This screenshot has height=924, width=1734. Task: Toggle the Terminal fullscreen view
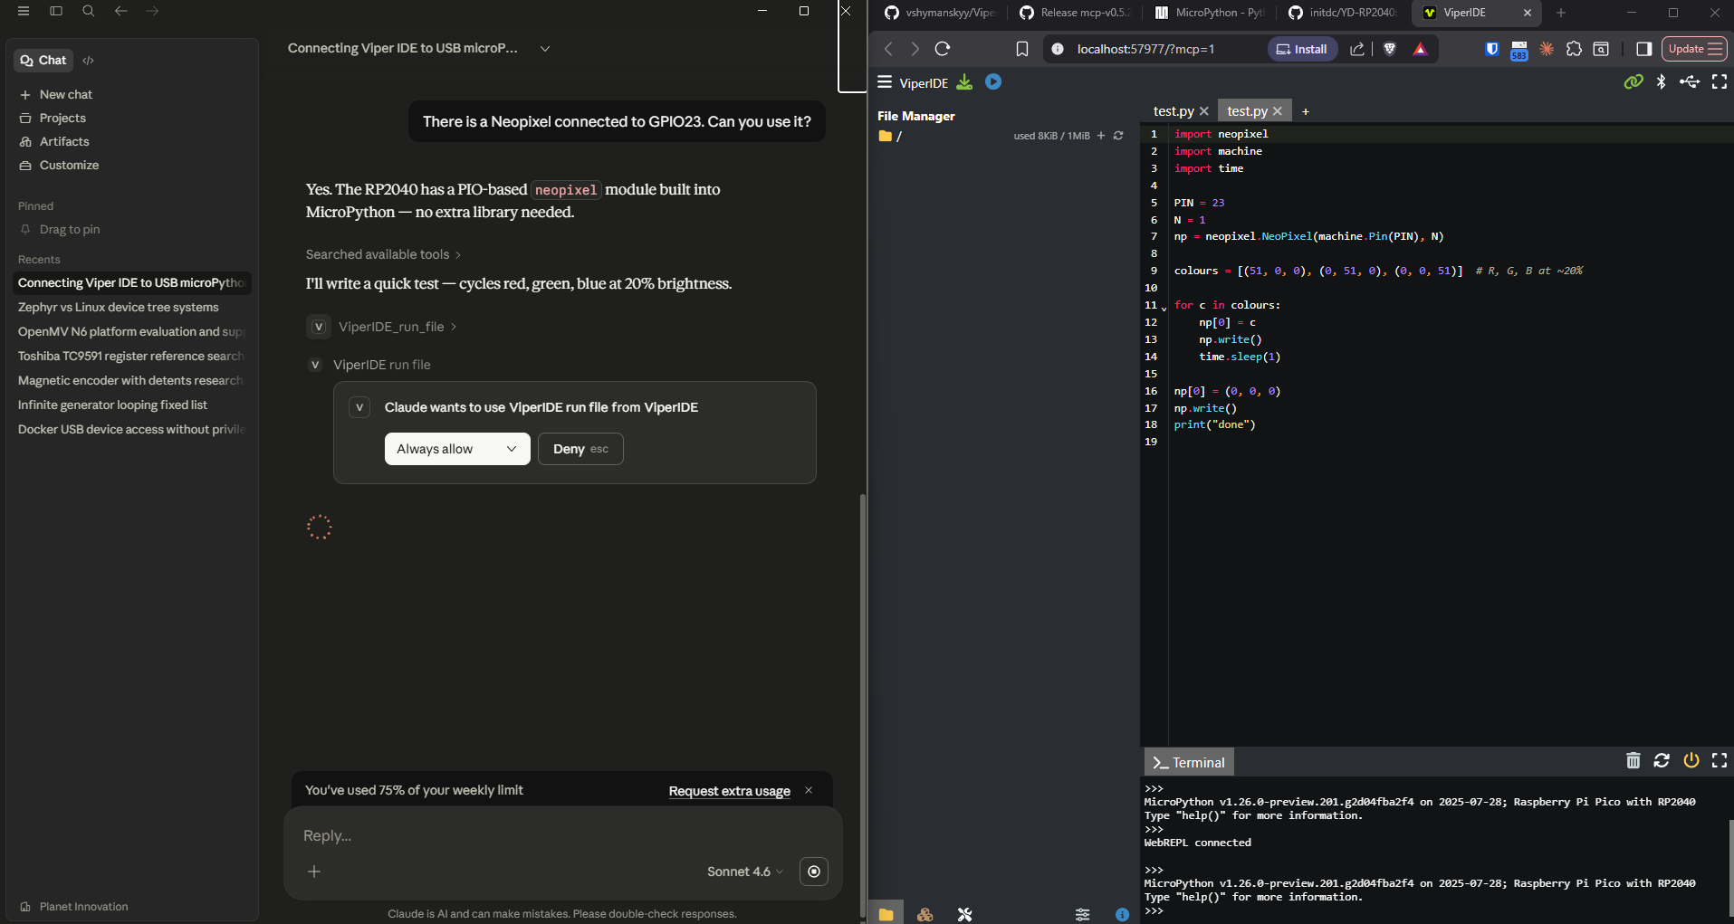(1720, 761)
